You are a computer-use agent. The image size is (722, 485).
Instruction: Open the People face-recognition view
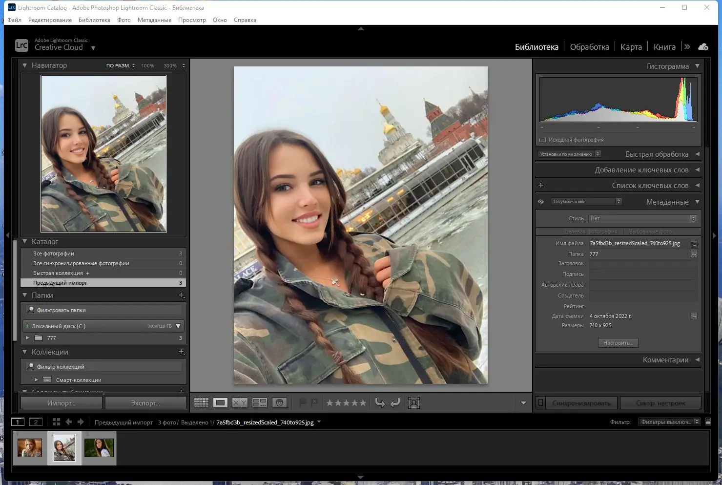(x=280, y=403)
